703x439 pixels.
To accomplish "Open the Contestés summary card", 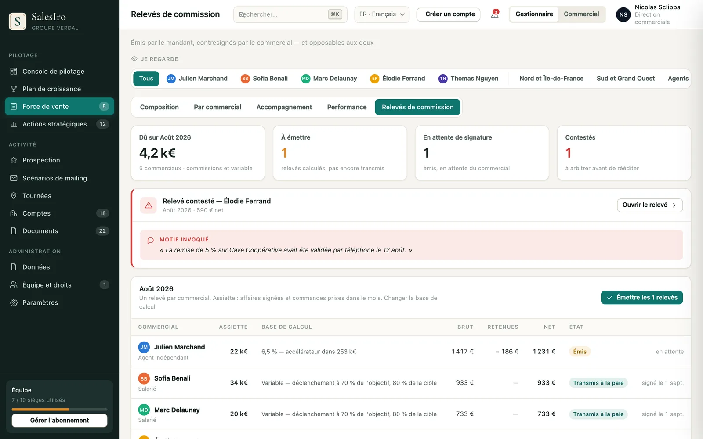I will [x=624, y=153].
